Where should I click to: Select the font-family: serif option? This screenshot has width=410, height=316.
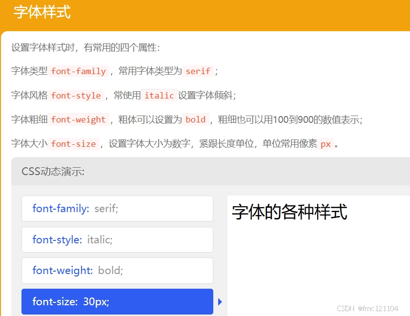tap(117, 208)
